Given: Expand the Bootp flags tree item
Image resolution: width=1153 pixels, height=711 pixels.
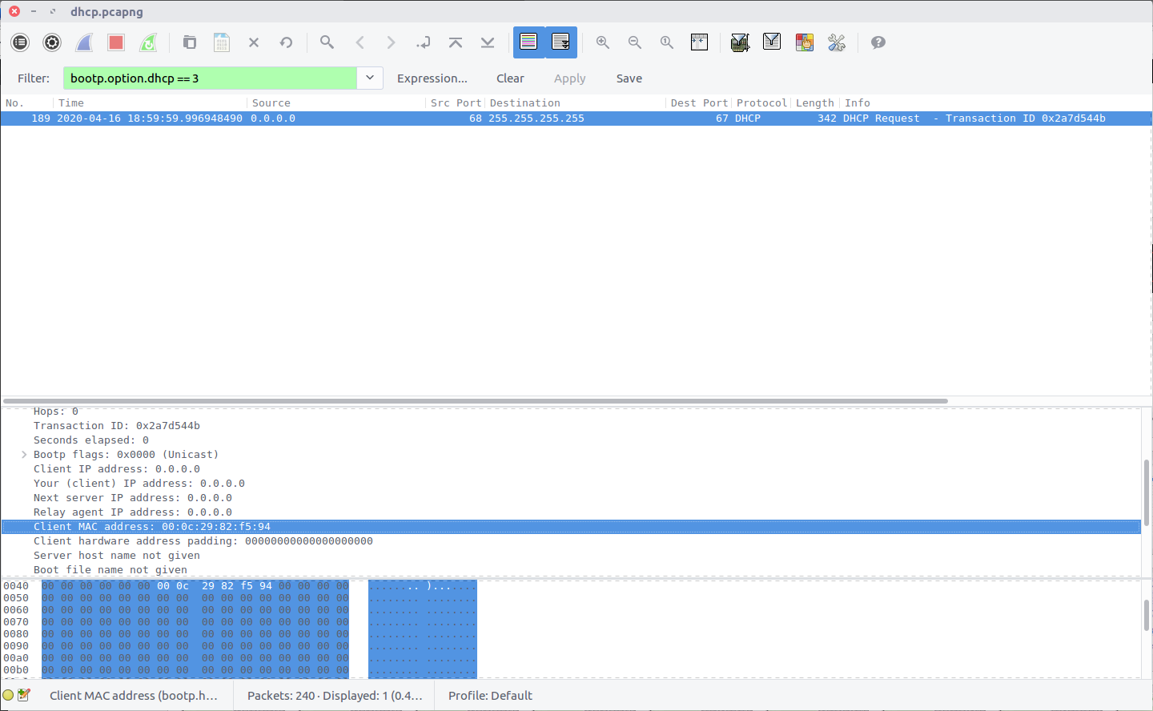Looking at the screenshot, I should [x=24, y=455].
